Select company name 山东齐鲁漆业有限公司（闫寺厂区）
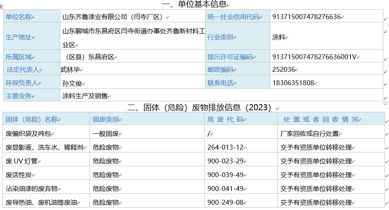The image size is (389, 210). tap(112, 17)
